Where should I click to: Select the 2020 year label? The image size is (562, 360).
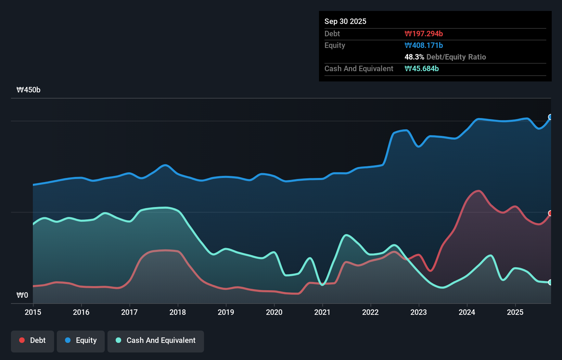pos(274,312)
